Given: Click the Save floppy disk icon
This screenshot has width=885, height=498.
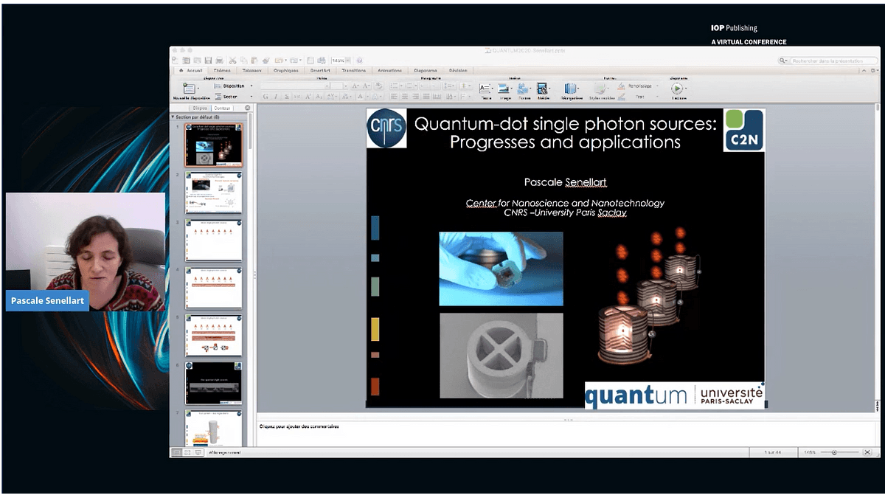Looking at the screenshot, I should tap(209, 60).
